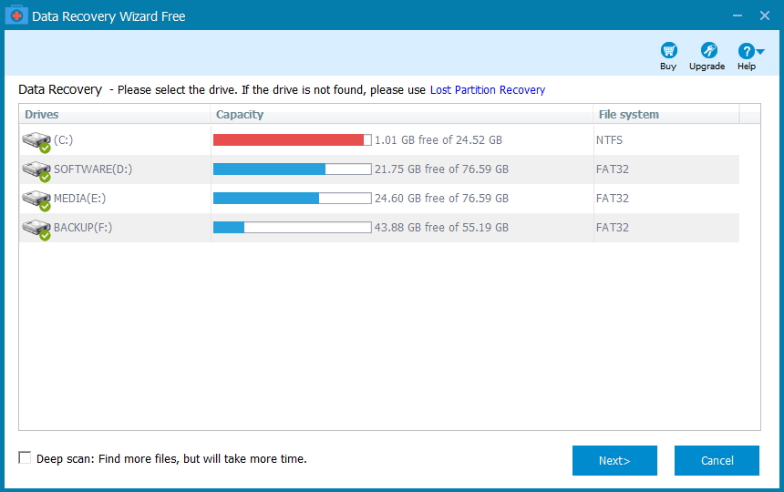Click the red C: drive capacity bar
The height and width of the screenshot is (492, 784).
[293, 140]
